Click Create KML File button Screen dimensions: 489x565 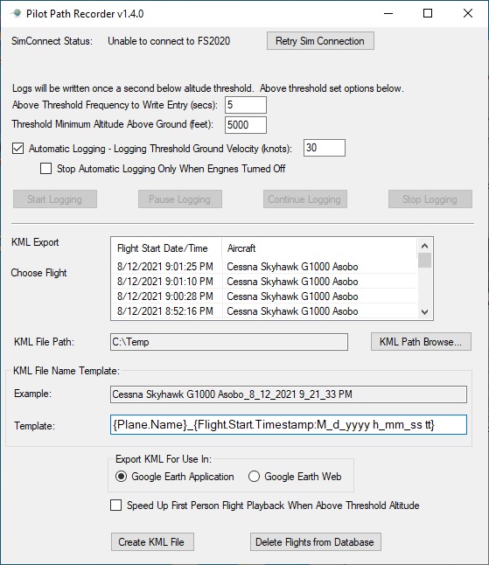click(x=152, y=542)
